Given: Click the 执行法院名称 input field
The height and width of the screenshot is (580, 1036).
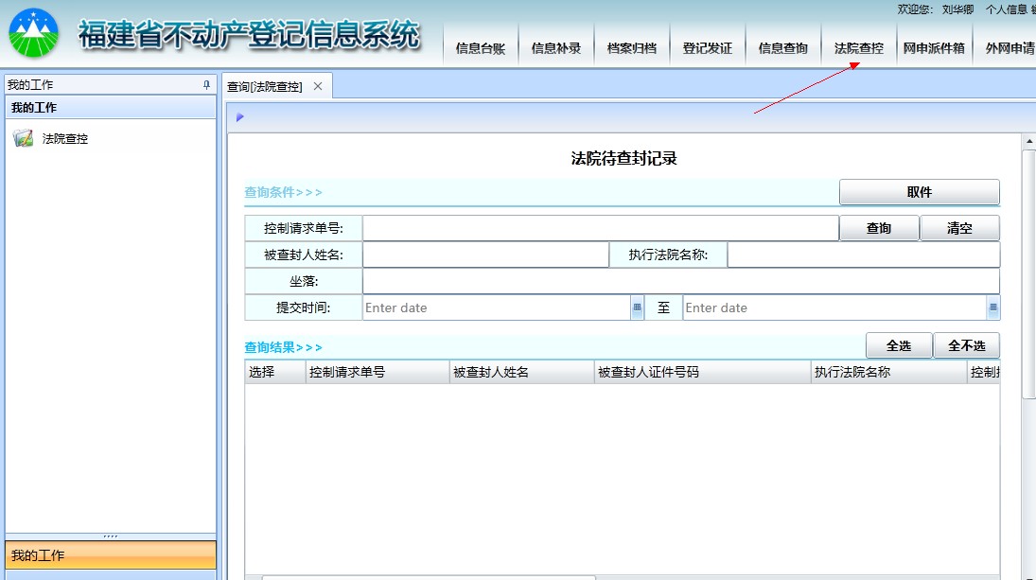Looking at the screenshot, I should click(x=863, y=255).
